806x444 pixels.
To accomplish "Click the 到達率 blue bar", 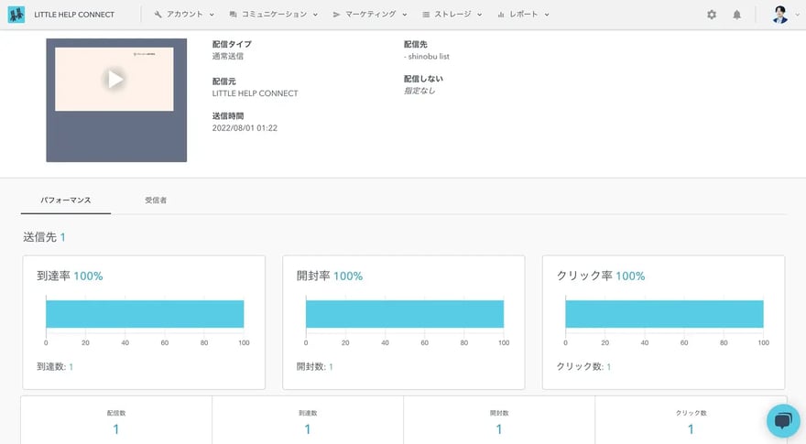I will pos(145,314).
